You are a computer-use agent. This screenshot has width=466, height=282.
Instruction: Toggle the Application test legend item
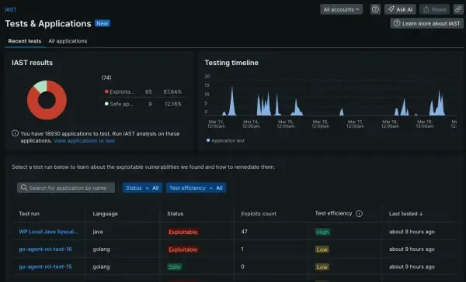225,140
